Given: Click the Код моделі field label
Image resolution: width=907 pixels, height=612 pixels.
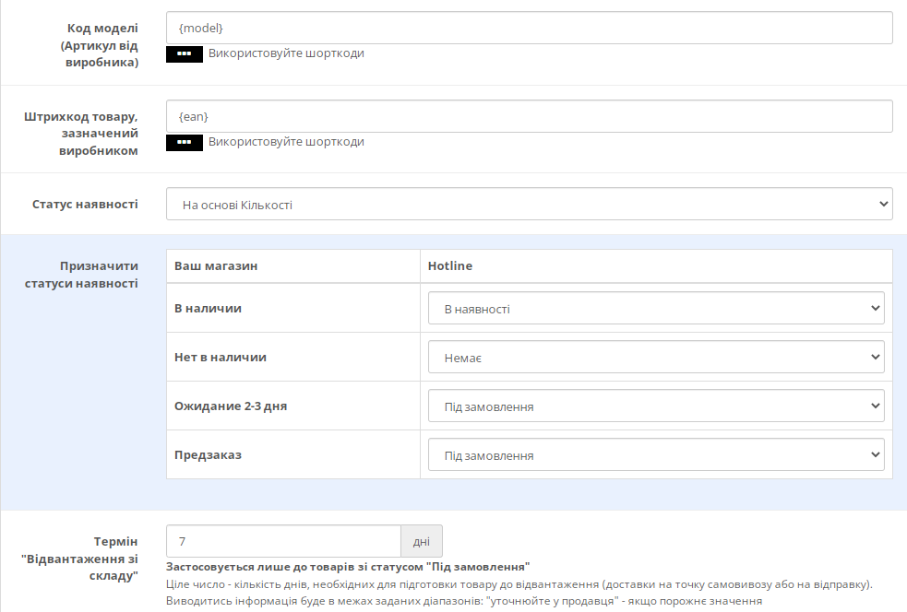Looking at the screenshot, I should (100, 45).
